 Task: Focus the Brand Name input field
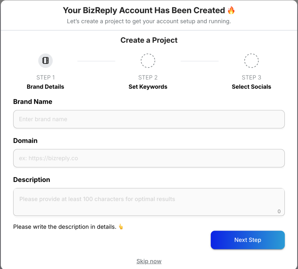coord(149,119)
